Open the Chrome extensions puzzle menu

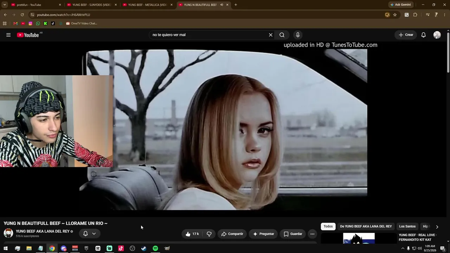tap(415, 15)
